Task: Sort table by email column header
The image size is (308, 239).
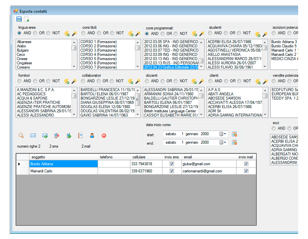Action: [x=209, y=157]
